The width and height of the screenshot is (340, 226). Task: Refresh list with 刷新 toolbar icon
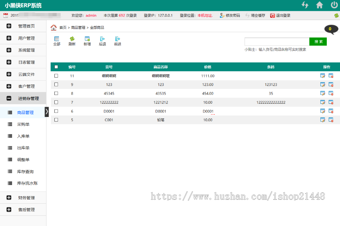coord(72,41)
